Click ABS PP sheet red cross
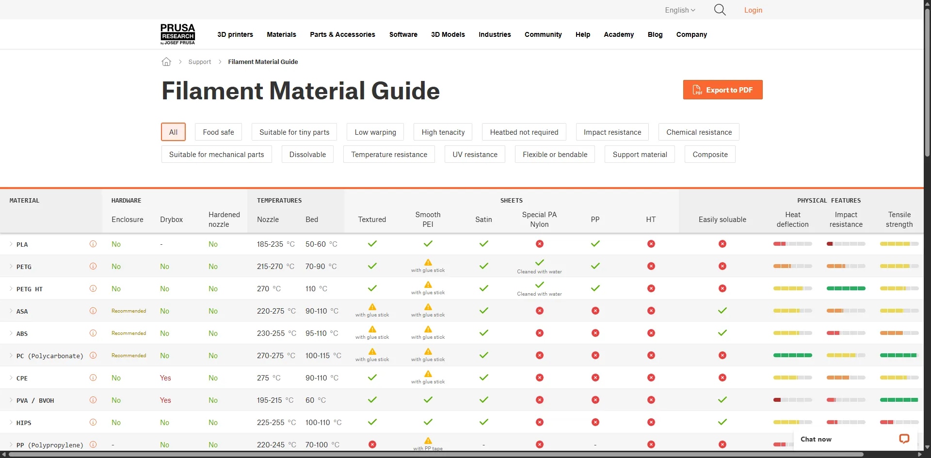 (x=595, y=333)
